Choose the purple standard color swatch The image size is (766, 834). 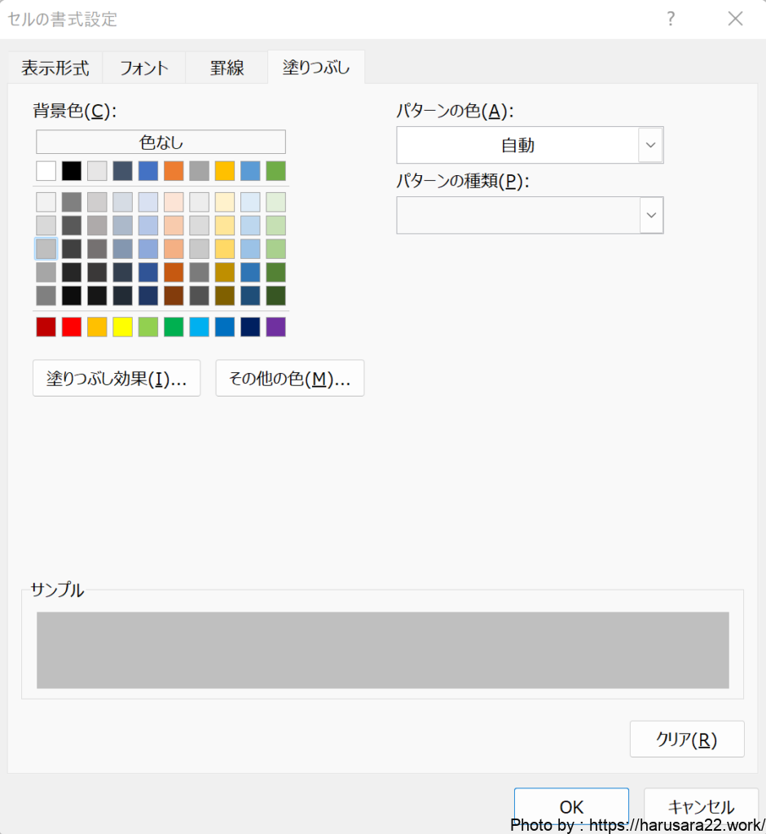point(275,327)
